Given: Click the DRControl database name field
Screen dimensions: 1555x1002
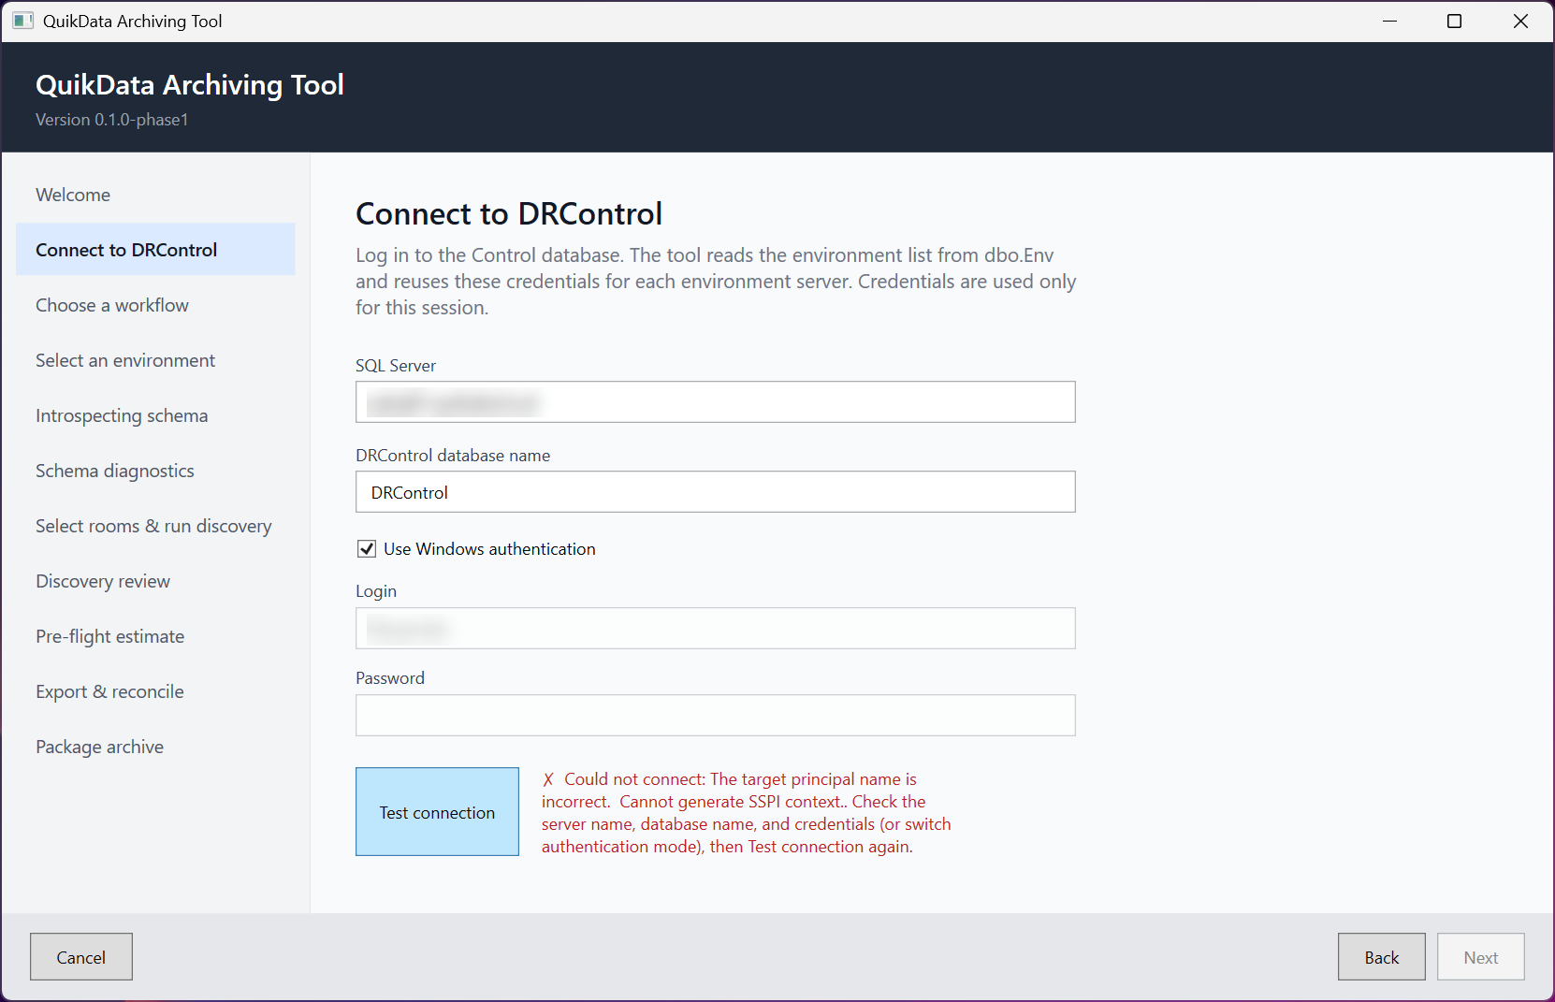Looking at the screenshot, I should [x=716, y=492].
